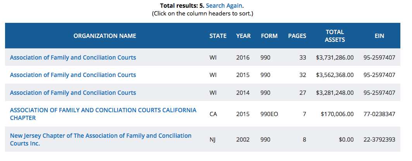Click the $3,731,286.00 total assets cell

click(334, 58)
